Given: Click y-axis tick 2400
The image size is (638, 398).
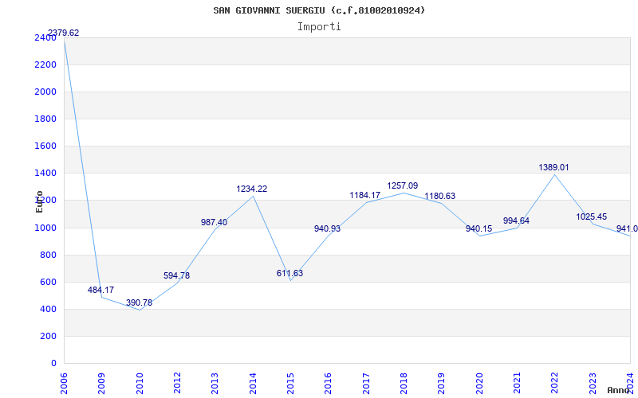Looking at the screenshot, I should click(44, 37).
